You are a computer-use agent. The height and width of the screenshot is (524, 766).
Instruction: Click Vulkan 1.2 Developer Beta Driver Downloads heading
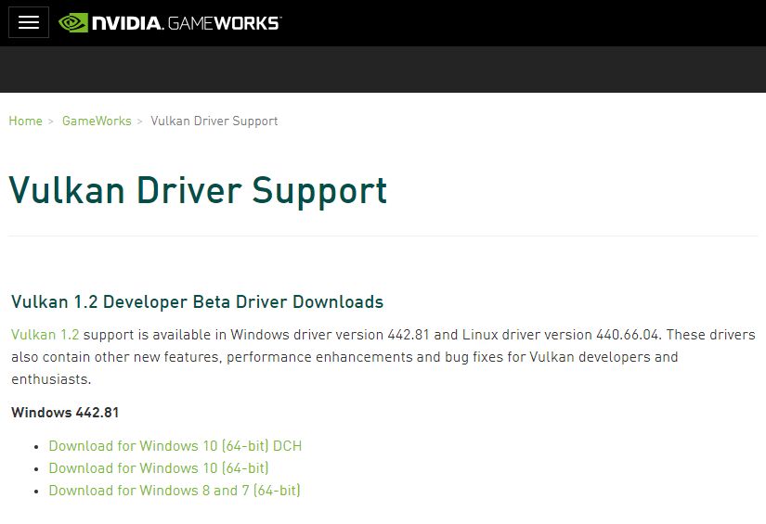pyautogui.click(x=198, y=302)
